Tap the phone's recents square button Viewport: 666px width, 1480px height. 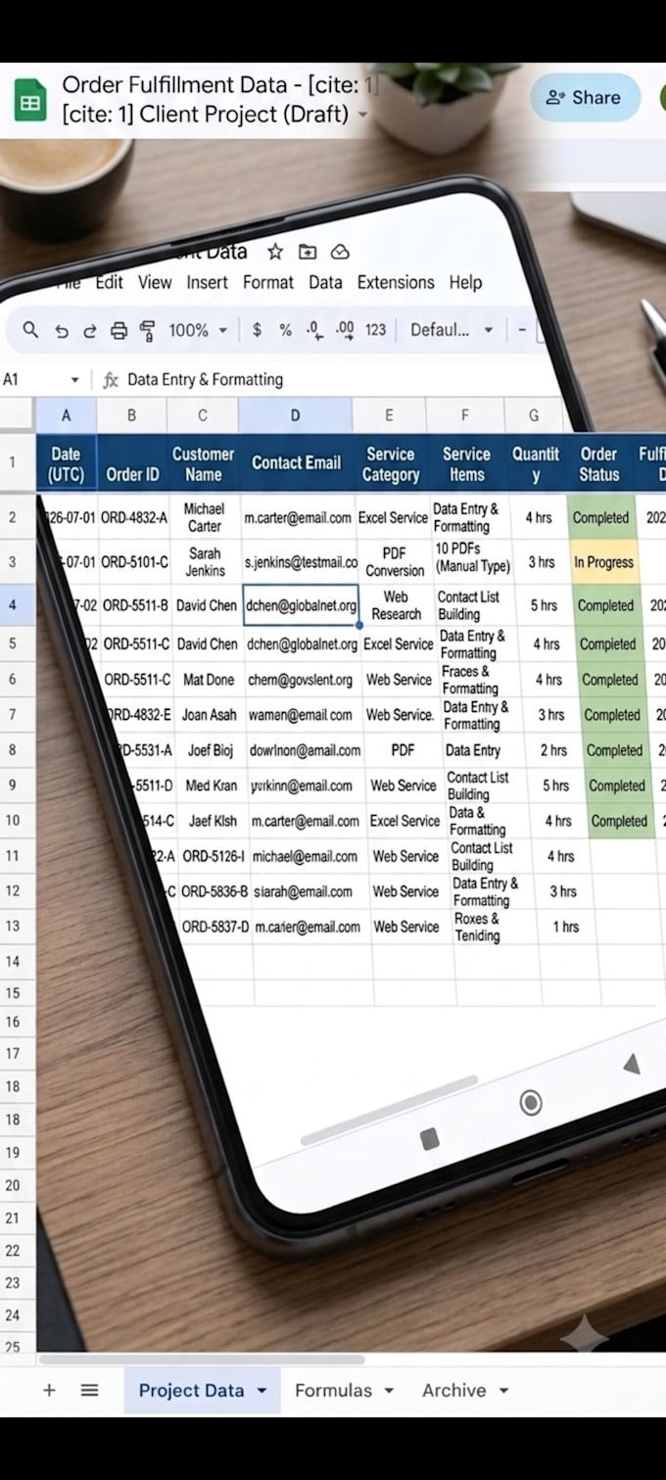(429, 1139)
